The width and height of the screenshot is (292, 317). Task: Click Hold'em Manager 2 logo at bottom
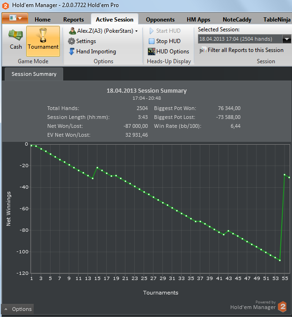coord(283,307)
